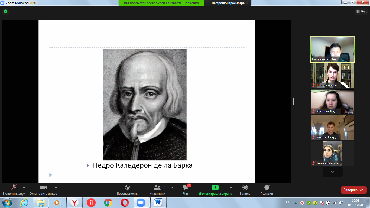370x208 pixels.
Task: Show more participants with down chevron
Action: [333, 172]
